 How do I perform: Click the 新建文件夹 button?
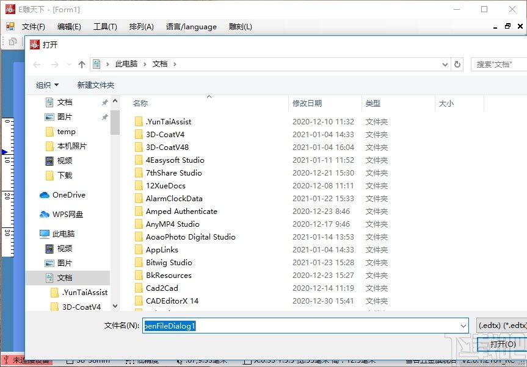point(96,85)
